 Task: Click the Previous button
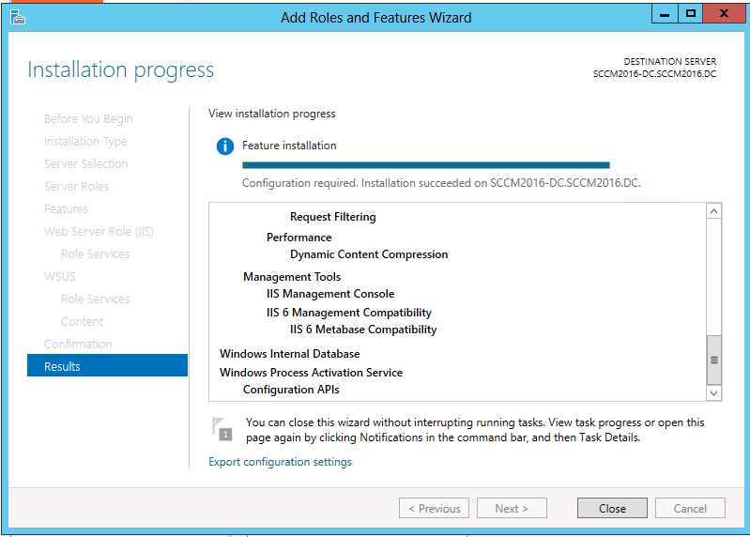(x=434, y=508)
